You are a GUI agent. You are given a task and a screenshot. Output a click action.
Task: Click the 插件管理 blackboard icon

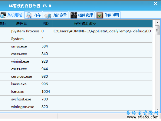74,15
